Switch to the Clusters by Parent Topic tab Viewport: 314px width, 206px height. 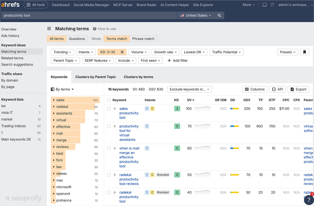96,77
